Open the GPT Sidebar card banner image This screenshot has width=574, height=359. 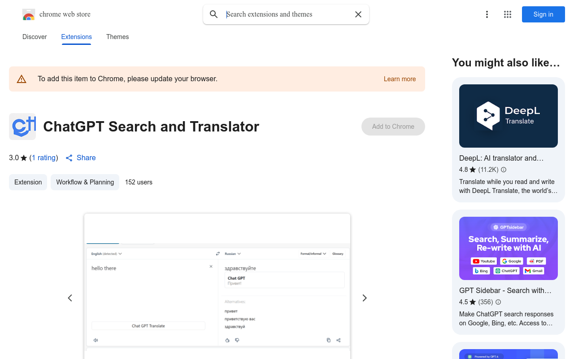click(x=509, y=248)
